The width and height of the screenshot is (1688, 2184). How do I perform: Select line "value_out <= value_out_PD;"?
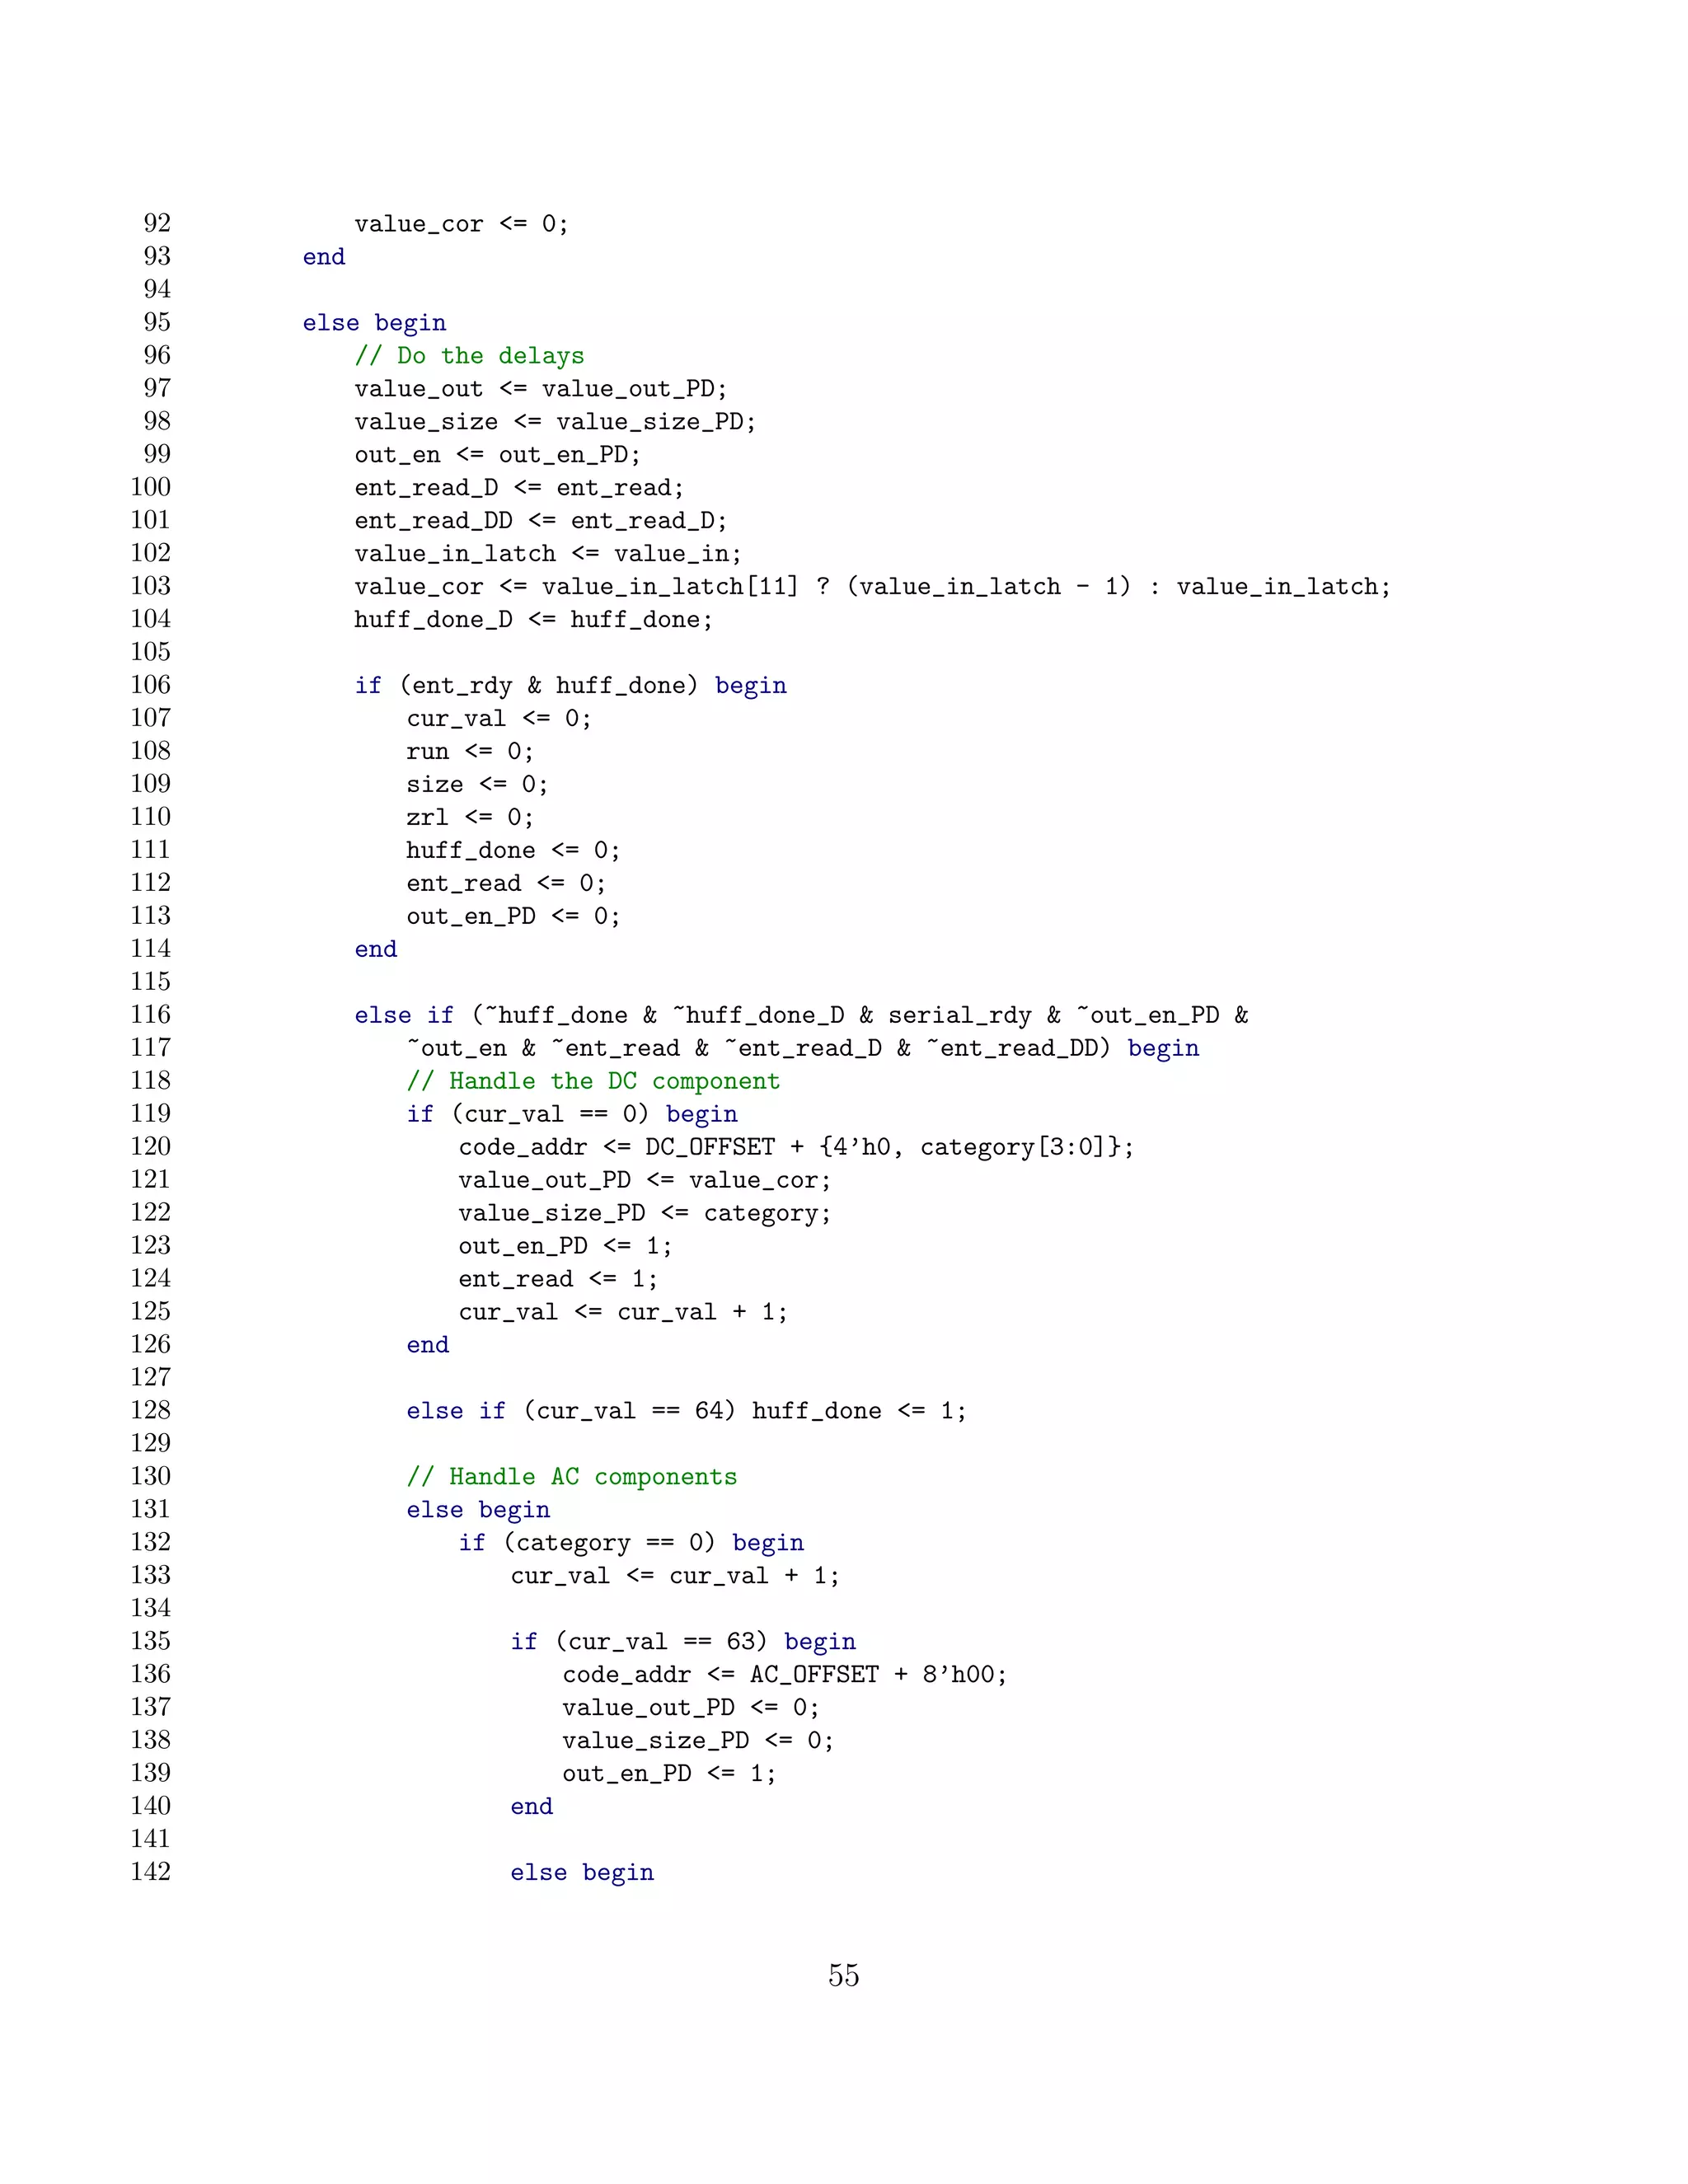point(541,389)
